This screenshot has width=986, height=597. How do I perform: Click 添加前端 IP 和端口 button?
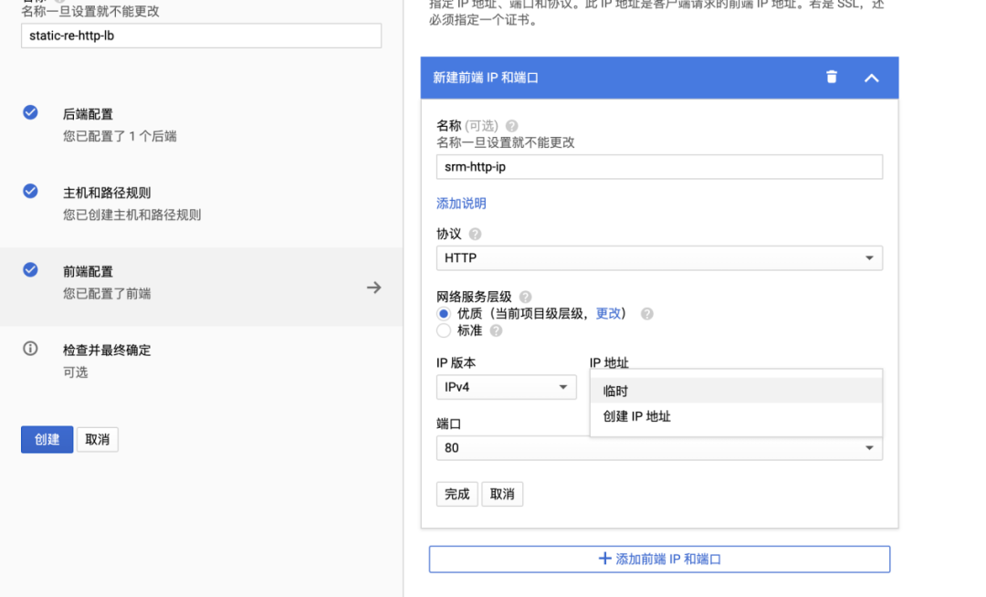(659, 559)
